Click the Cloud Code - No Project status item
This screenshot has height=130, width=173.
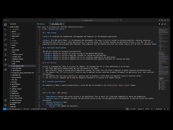39,109
